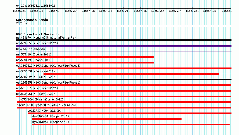239x135 pixels.
Task: Click the 11666.9k ruler position
Action: (x=37, y=11)
